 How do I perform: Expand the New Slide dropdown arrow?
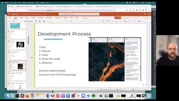click(x=34, y=21)
